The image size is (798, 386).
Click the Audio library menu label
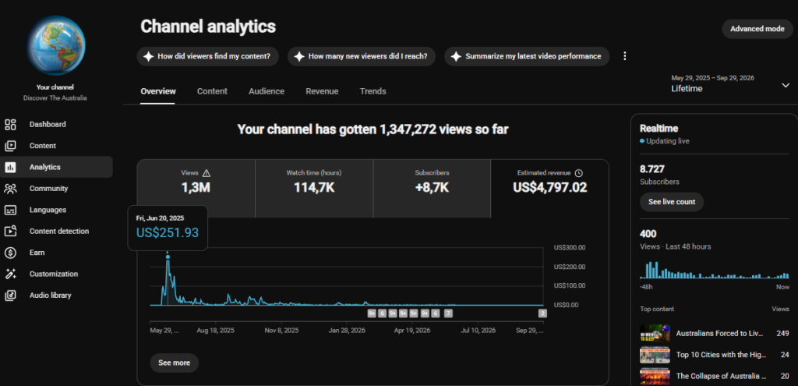[x=50, y=296]
